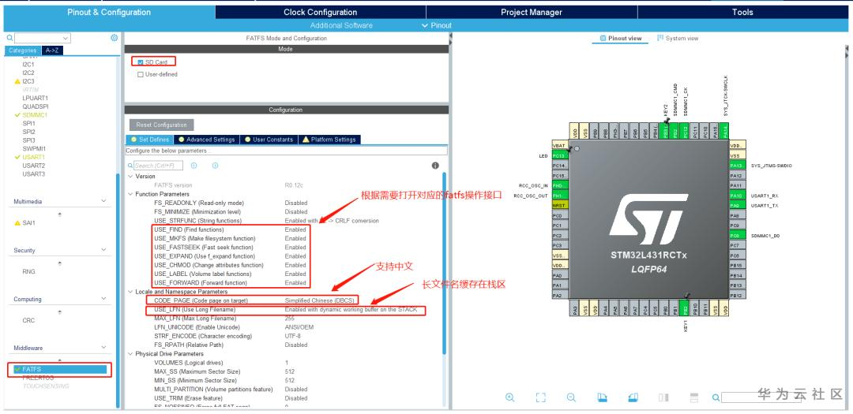Select the Set Defines tab
853x414 pixels.
tap(149, 140)
